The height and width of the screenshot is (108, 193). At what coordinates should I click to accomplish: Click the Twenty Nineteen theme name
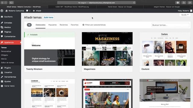pos(34,69)
